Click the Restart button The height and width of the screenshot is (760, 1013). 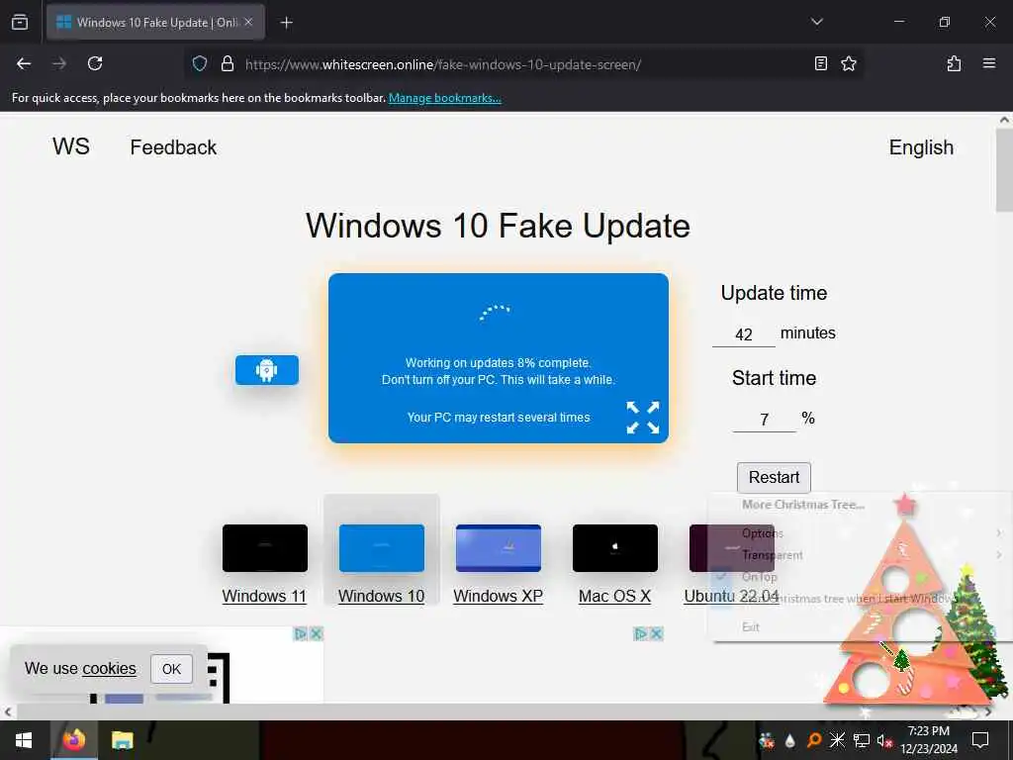coord(774,477)
